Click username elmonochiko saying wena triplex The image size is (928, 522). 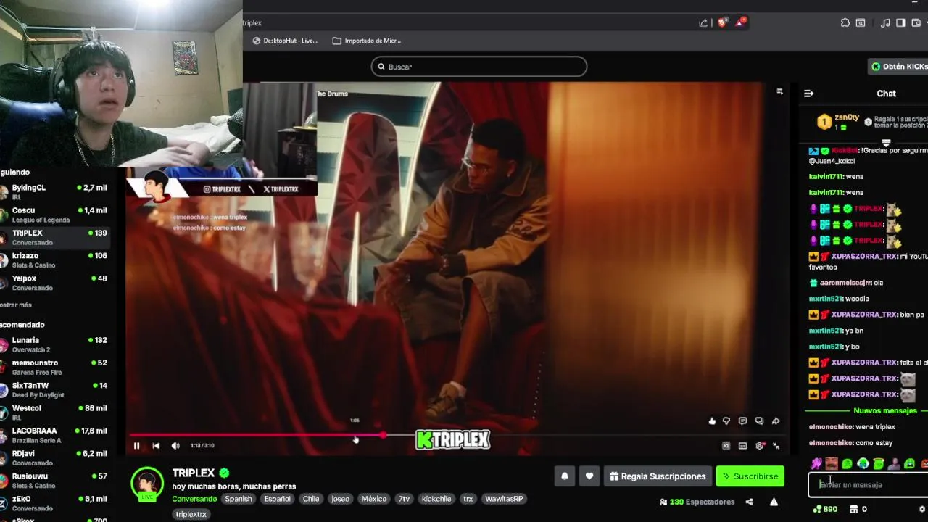(830, 427)
